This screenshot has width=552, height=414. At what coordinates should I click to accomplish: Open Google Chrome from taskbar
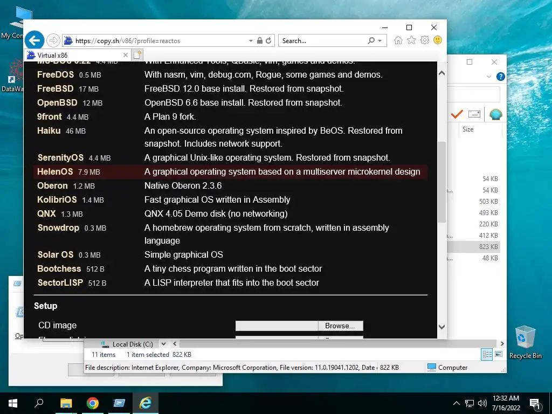click(92, 403)
